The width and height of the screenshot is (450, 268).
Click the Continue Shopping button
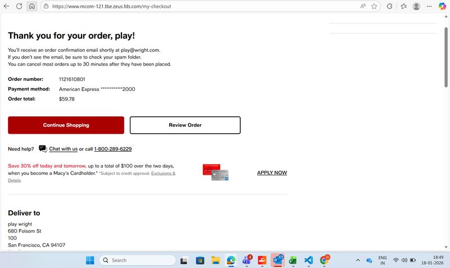coord(66,125)
